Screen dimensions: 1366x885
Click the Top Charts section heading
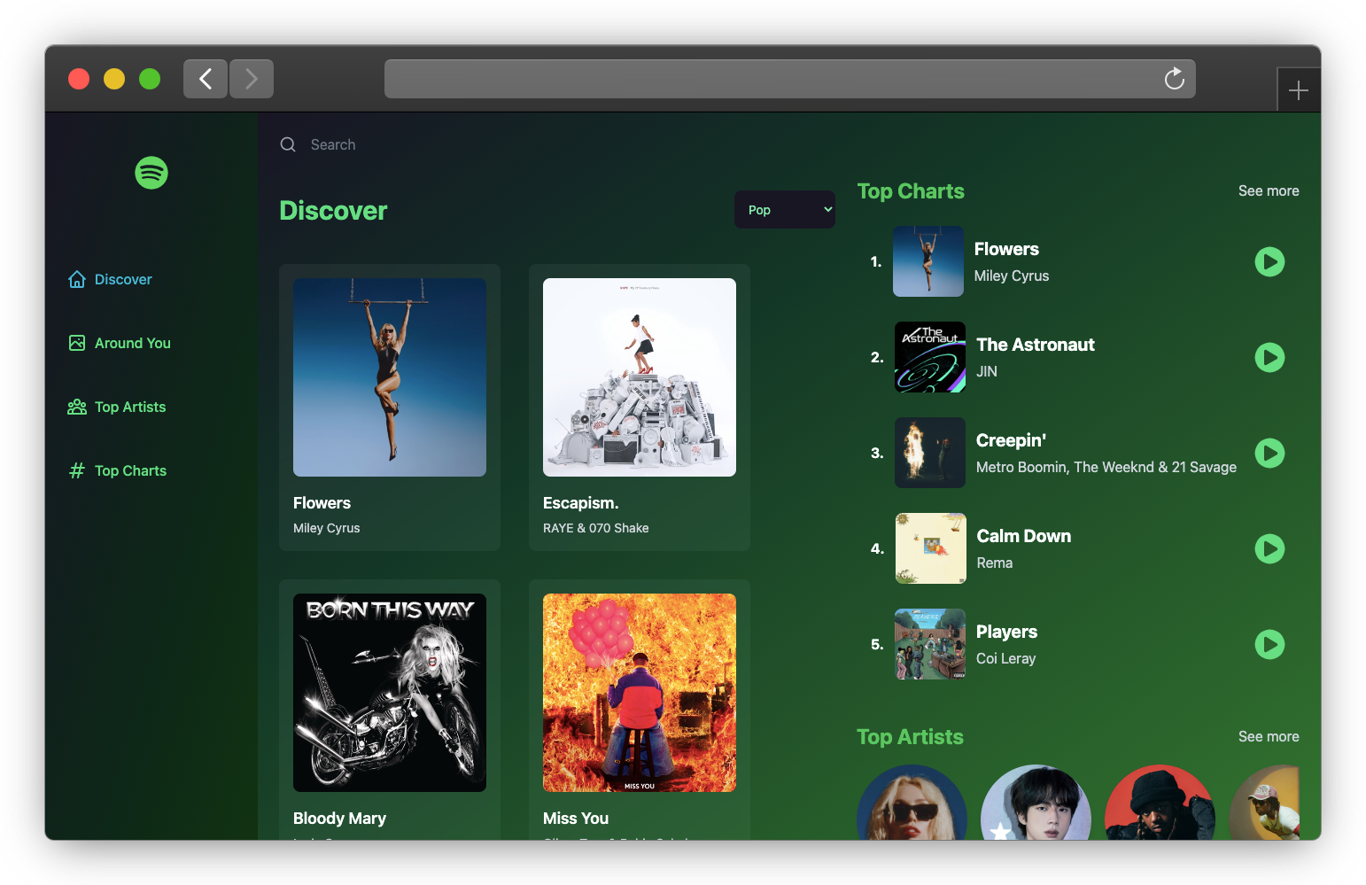[x=911, y=191]
